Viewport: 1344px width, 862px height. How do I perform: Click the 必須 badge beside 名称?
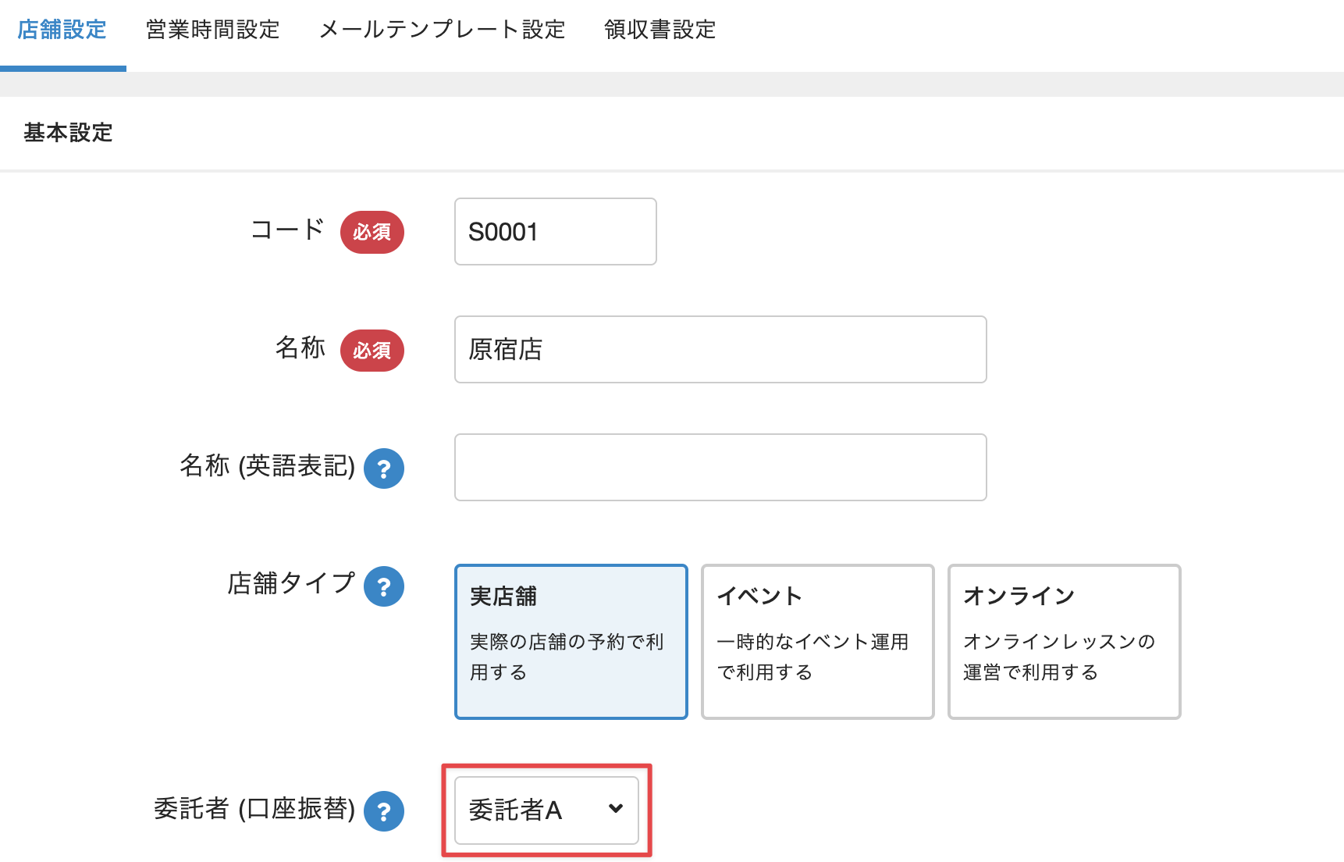pyautogui.click(x=372, y=350)
